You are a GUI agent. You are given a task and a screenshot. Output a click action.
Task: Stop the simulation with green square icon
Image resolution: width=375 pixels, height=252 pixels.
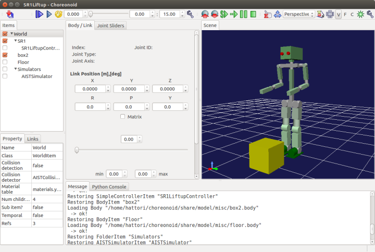253,14
